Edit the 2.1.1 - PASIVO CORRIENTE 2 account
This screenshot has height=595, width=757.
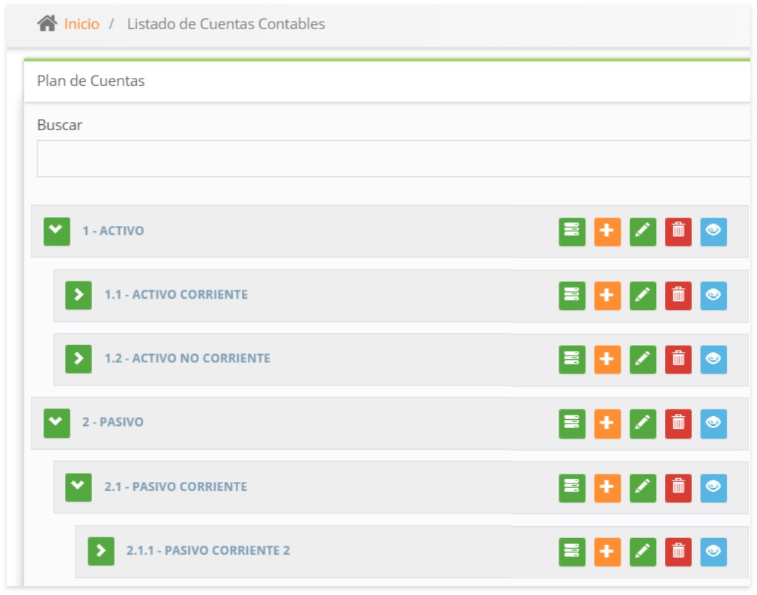tap(643, 552)
